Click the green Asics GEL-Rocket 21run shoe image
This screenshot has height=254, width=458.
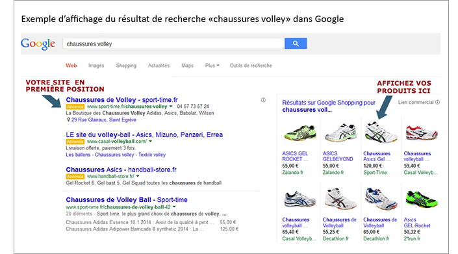422,199
